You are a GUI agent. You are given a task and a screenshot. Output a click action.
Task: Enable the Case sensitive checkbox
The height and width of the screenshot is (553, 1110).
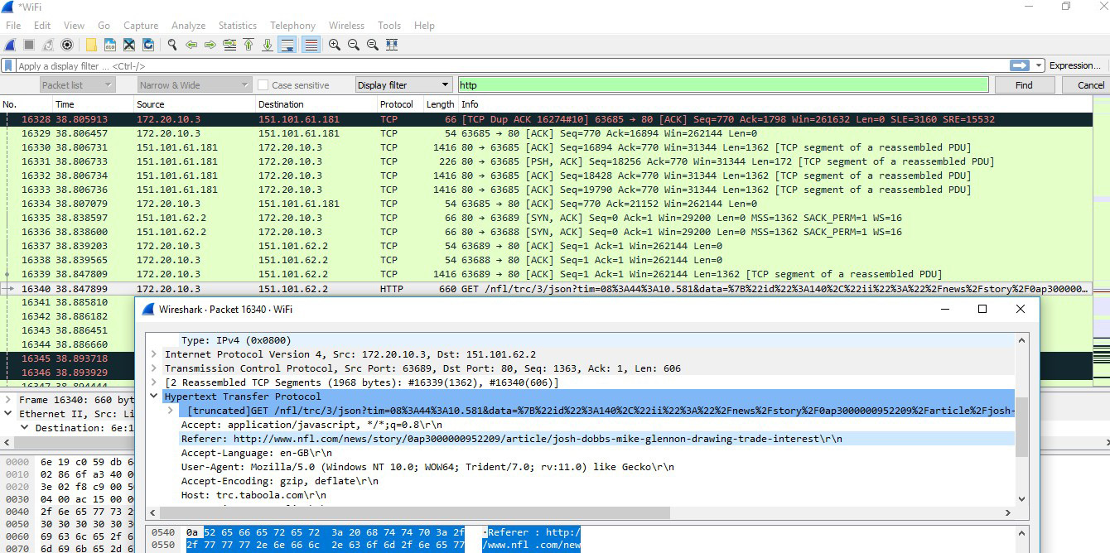(263, 84)
